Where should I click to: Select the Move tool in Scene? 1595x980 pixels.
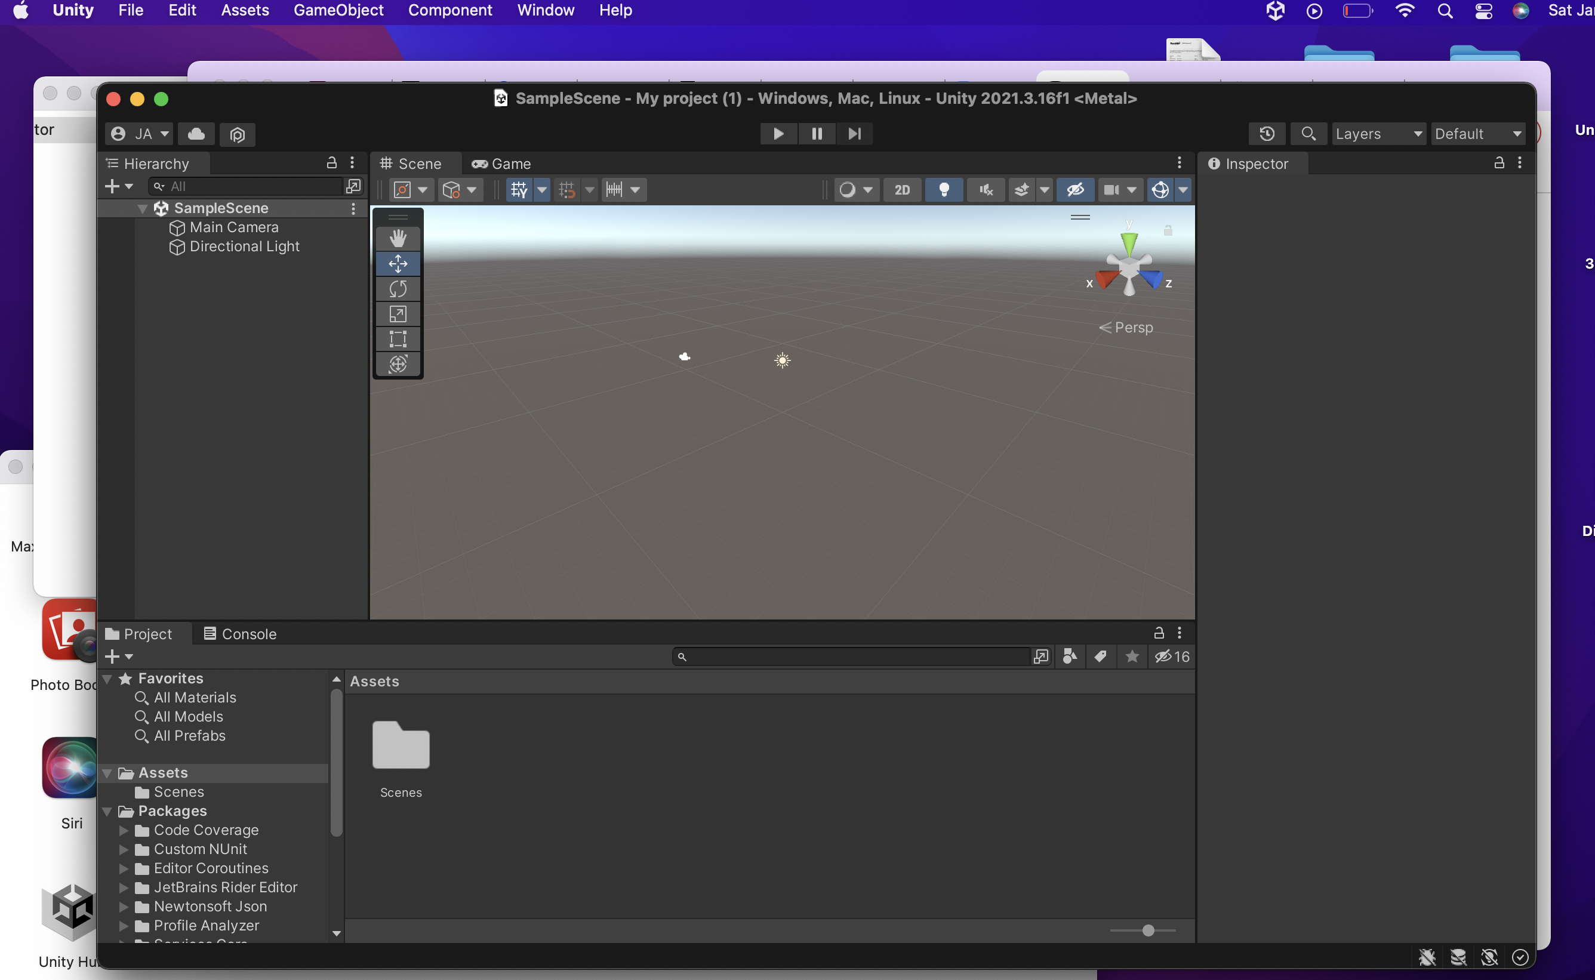tap(398, 264)
